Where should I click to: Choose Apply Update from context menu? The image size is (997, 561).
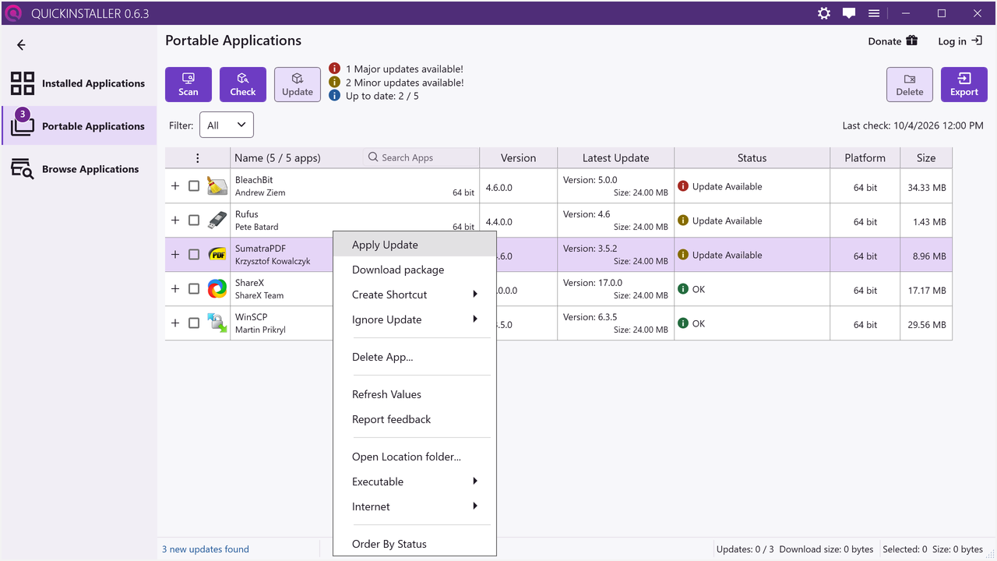414,245
